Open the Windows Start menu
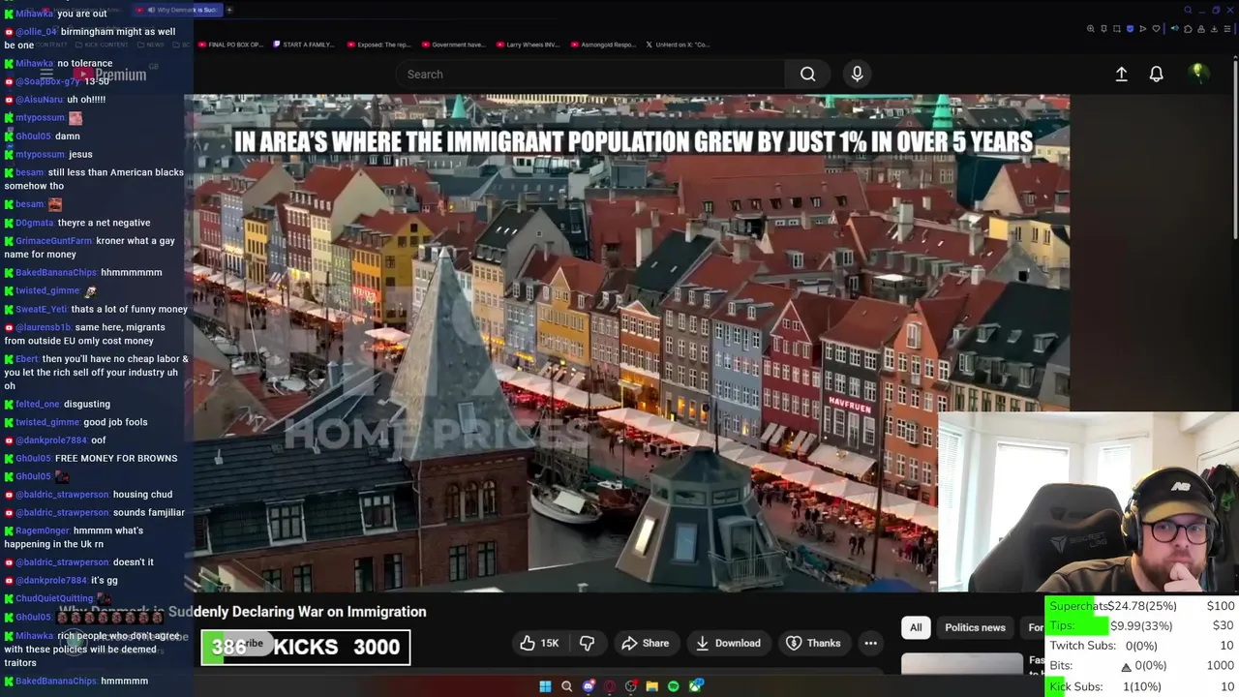This screenshot has height=697, width=1239. [545, 686]
